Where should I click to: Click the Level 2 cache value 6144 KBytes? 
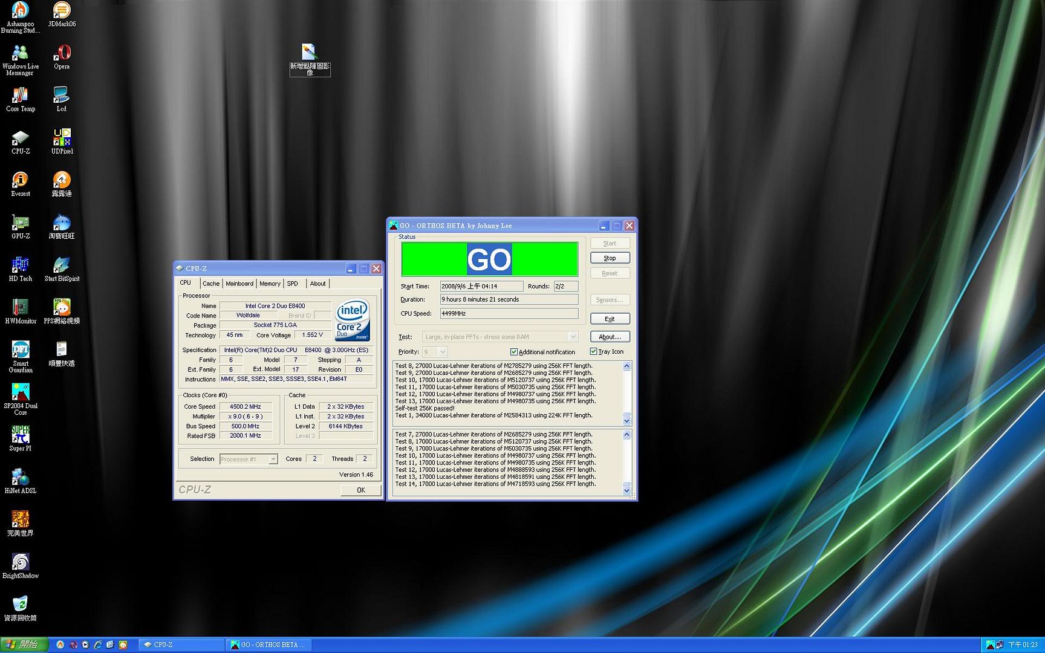coord(345,426)
